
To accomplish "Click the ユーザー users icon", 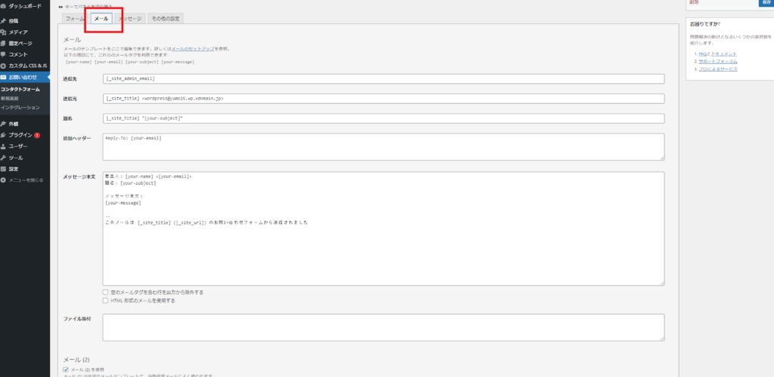I will click(4, 146).
